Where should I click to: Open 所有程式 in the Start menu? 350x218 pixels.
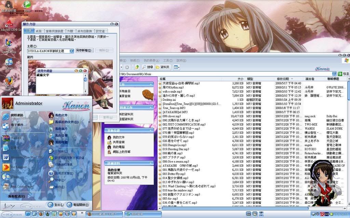(16, 197)
